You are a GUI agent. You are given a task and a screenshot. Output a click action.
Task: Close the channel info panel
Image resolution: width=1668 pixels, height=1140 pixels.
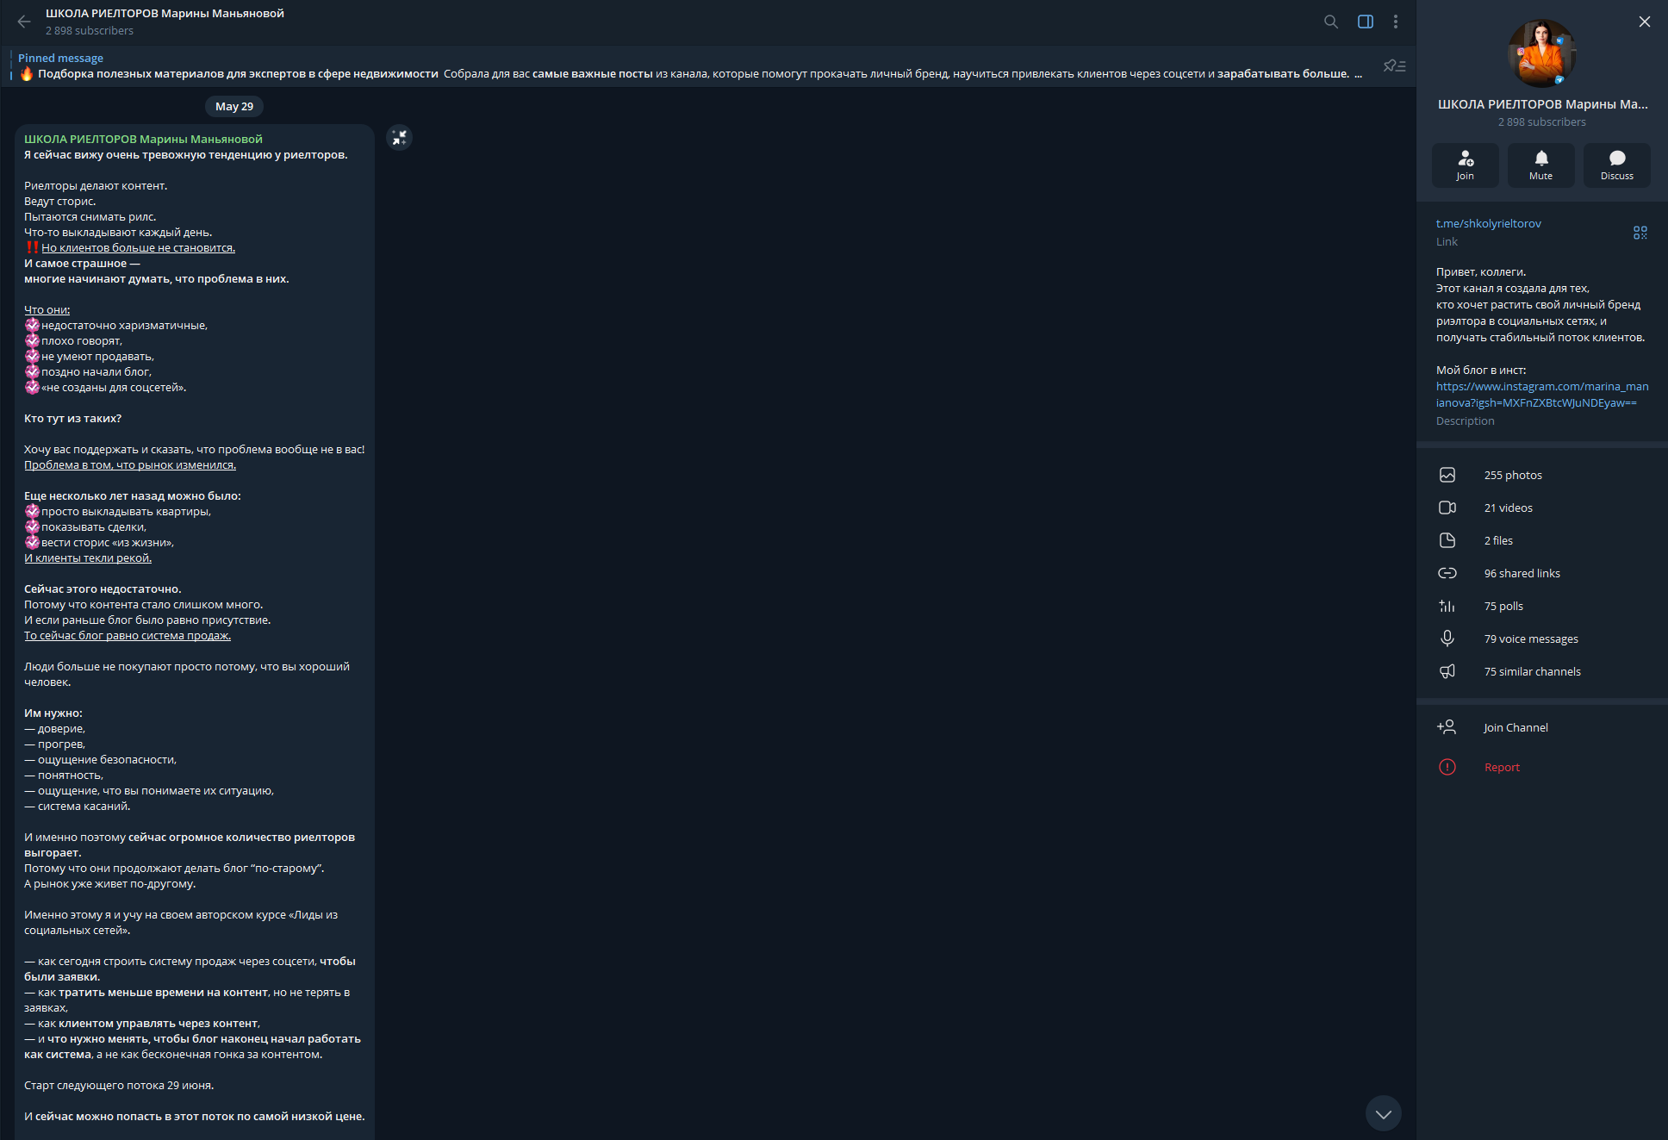[1645, 22]
